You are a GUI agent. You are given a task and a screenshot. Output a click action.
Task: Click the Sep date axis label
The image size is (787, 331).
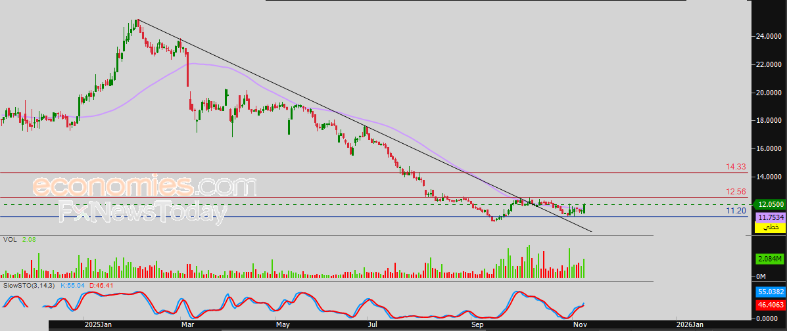tap(479, 326)
